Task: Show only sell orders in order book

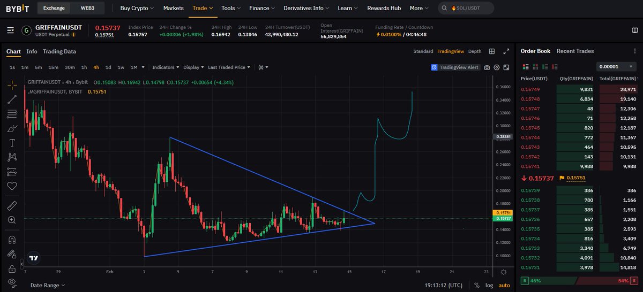Action: coord(555,67)
